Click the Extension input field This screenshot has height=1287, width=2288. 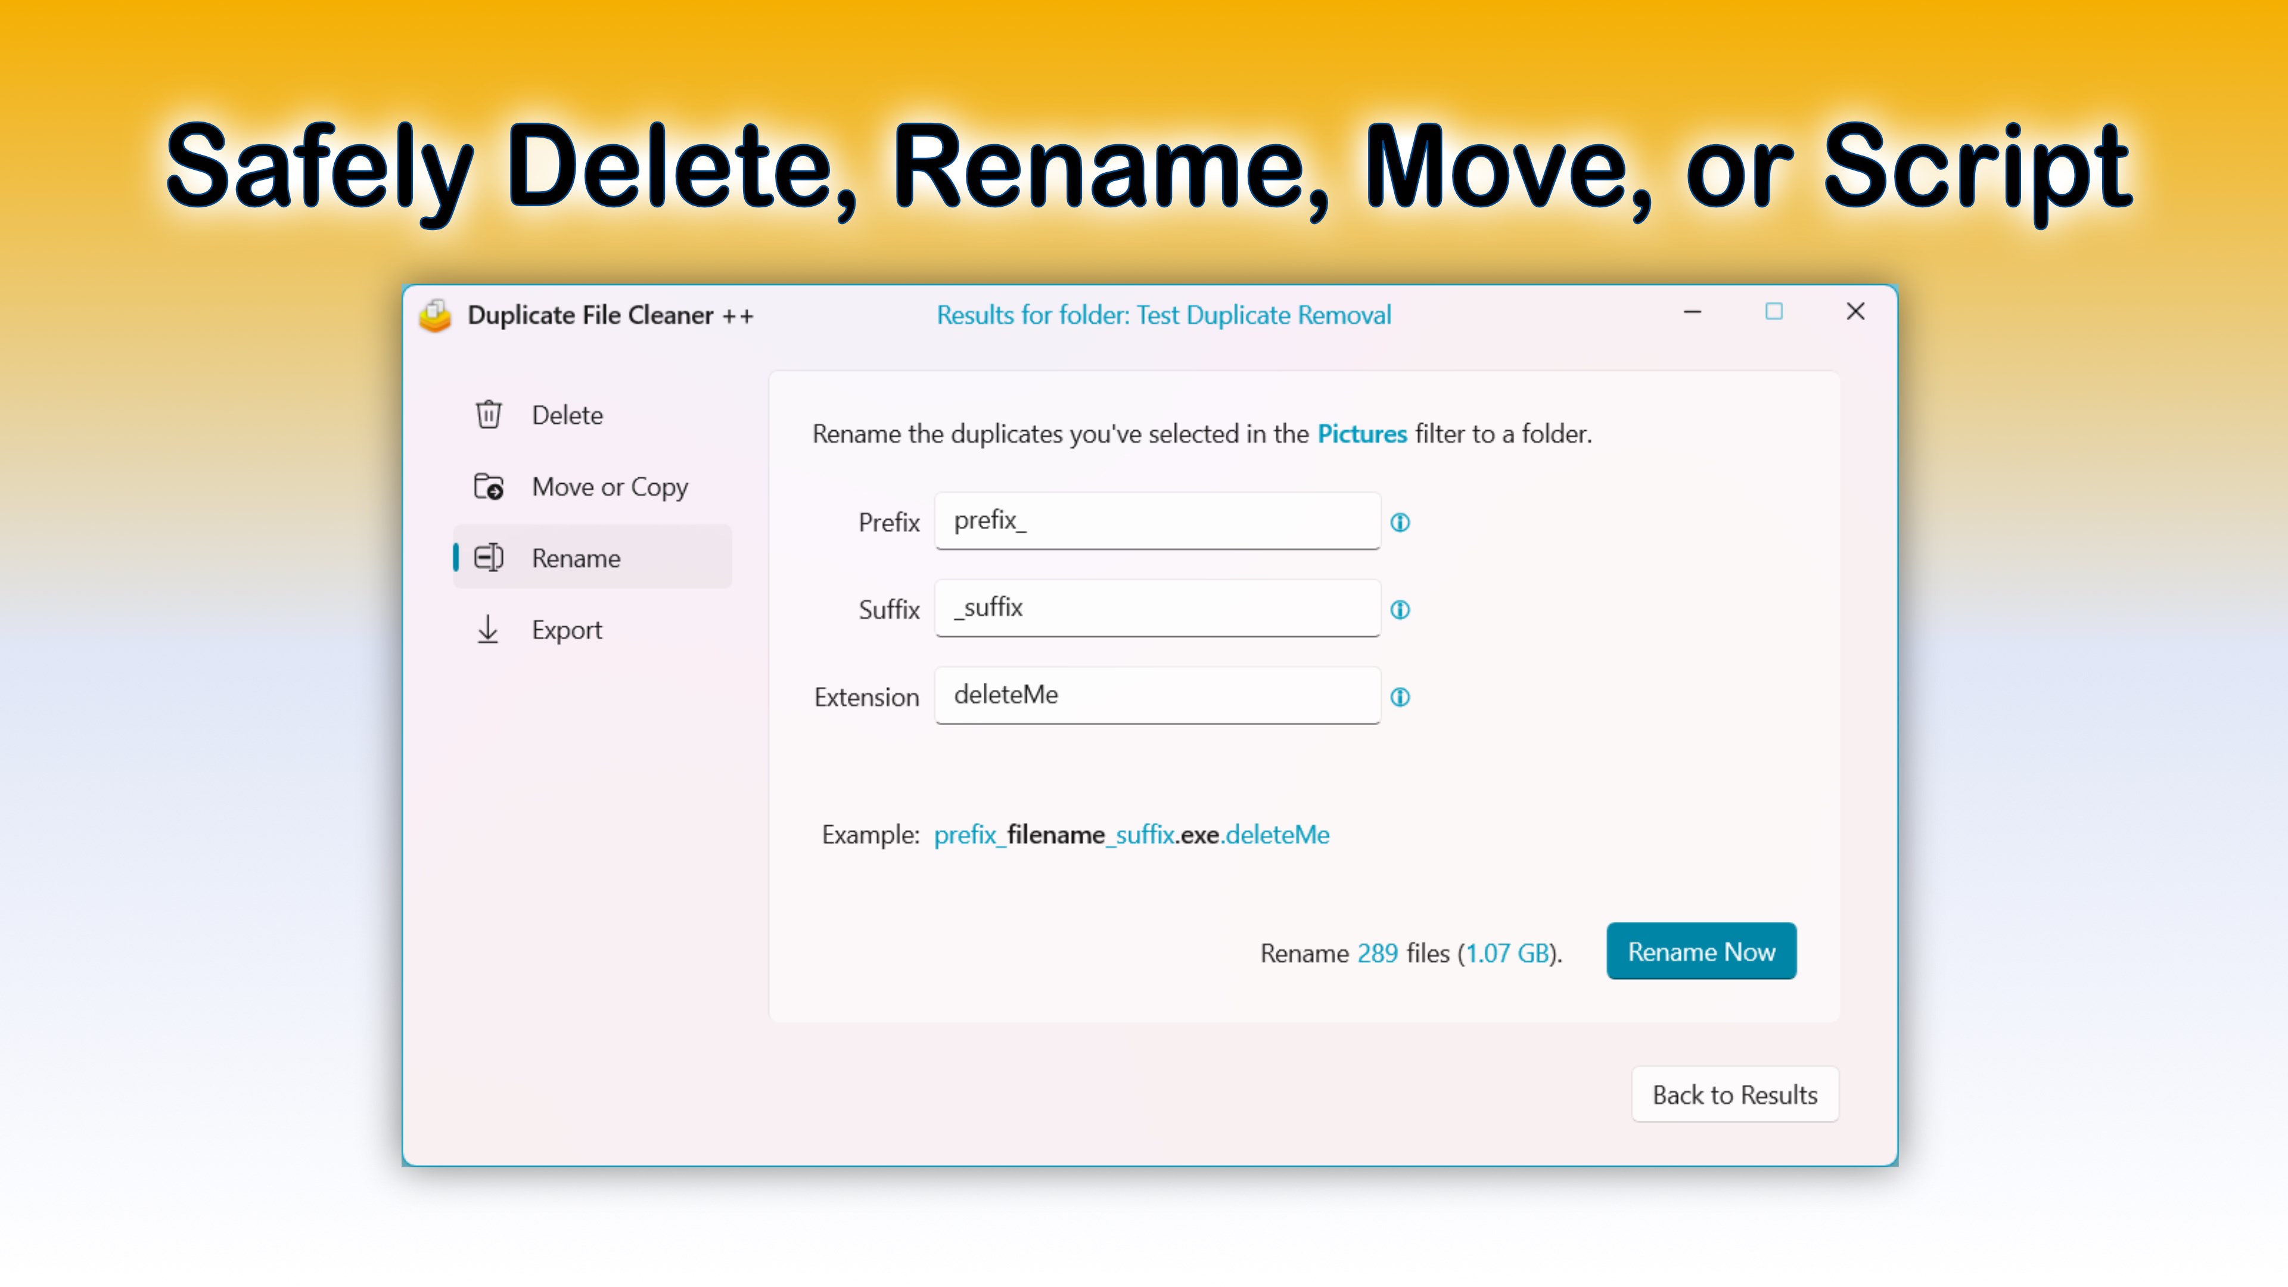point(1157,695)
